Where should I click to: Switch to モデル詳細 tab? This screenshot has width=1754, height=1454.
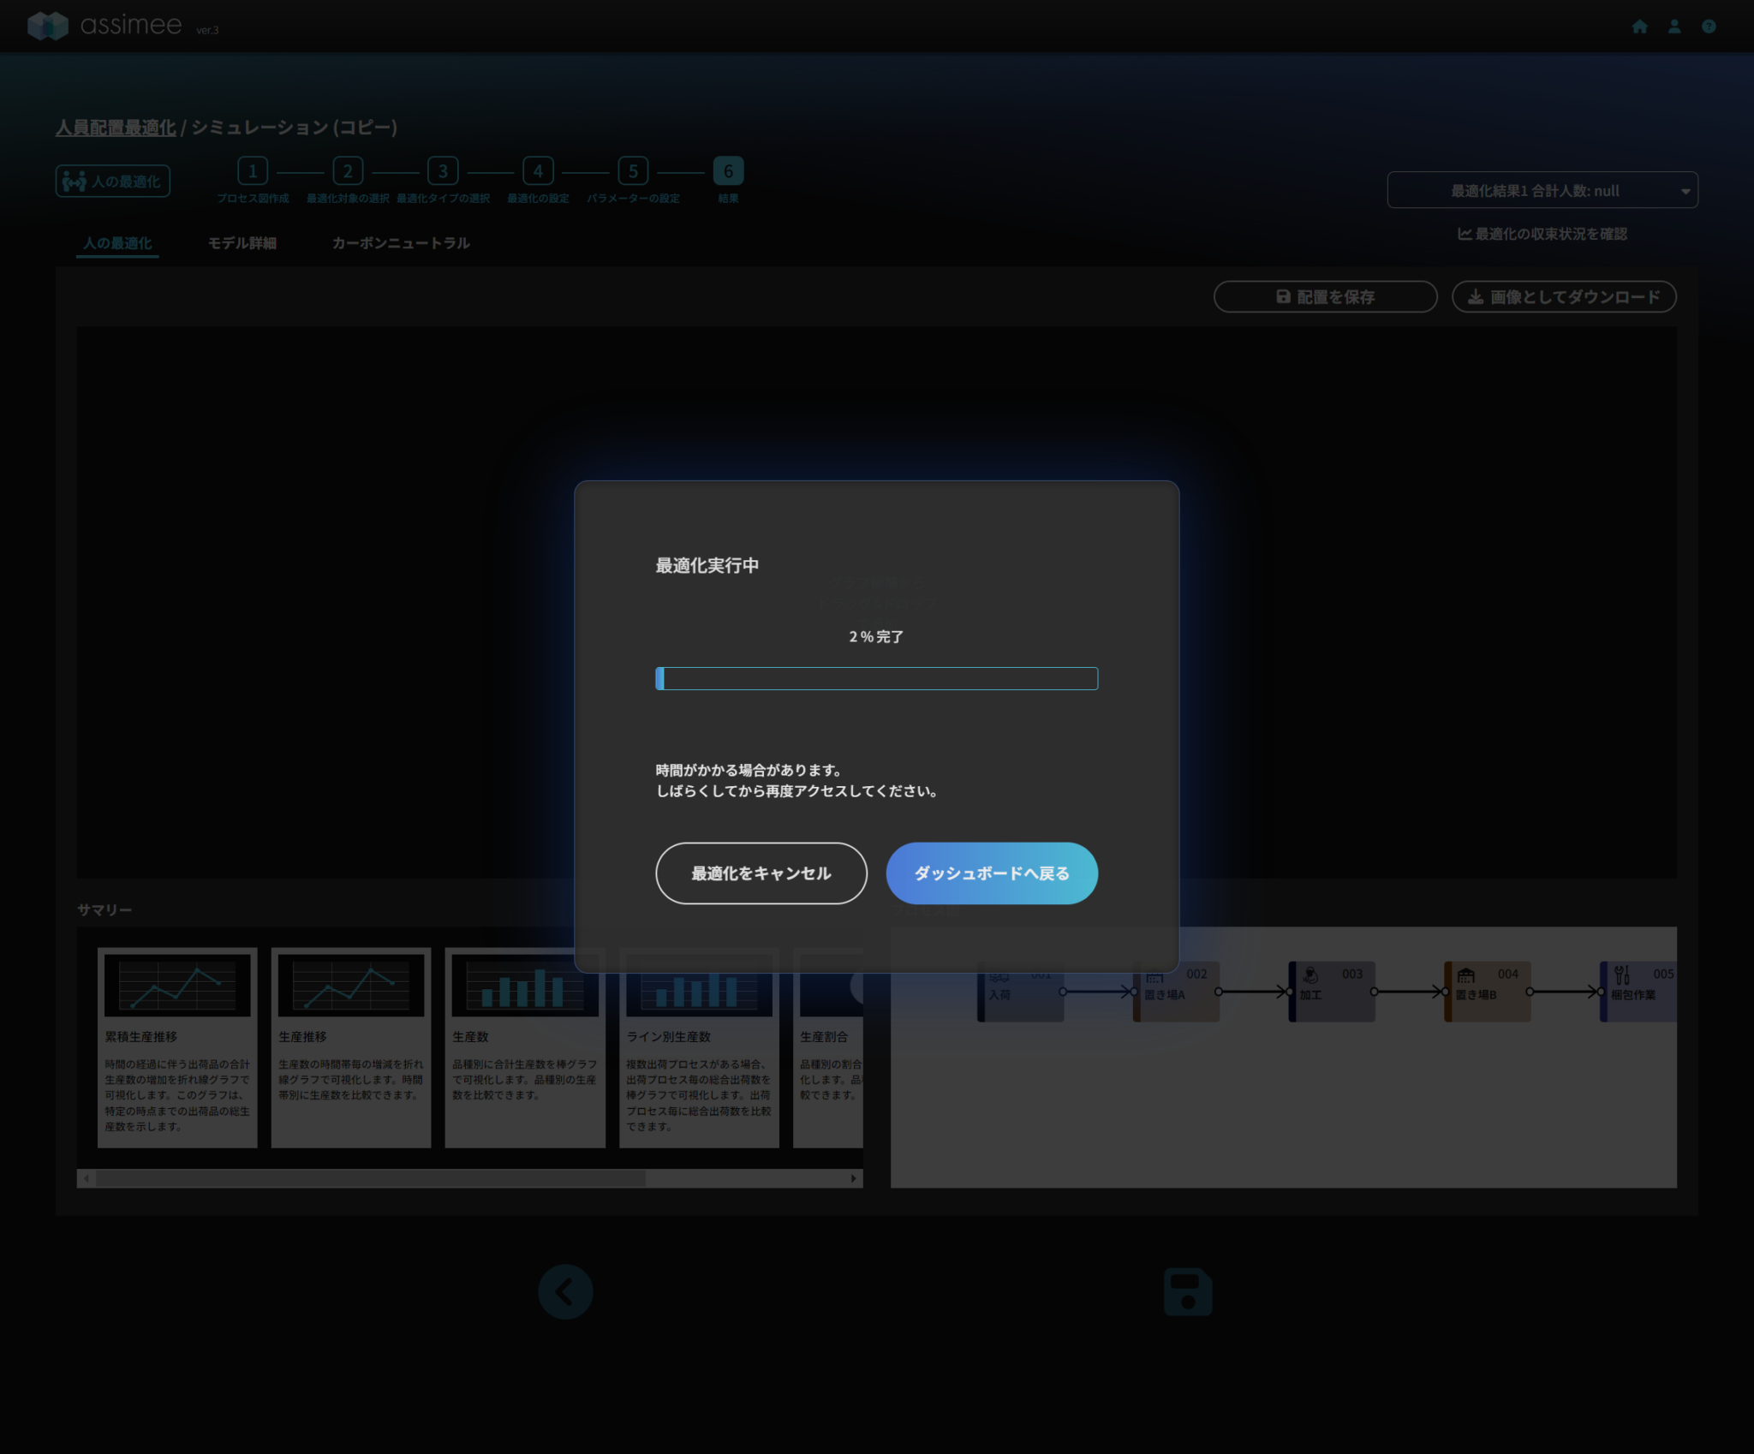(242, 243)
